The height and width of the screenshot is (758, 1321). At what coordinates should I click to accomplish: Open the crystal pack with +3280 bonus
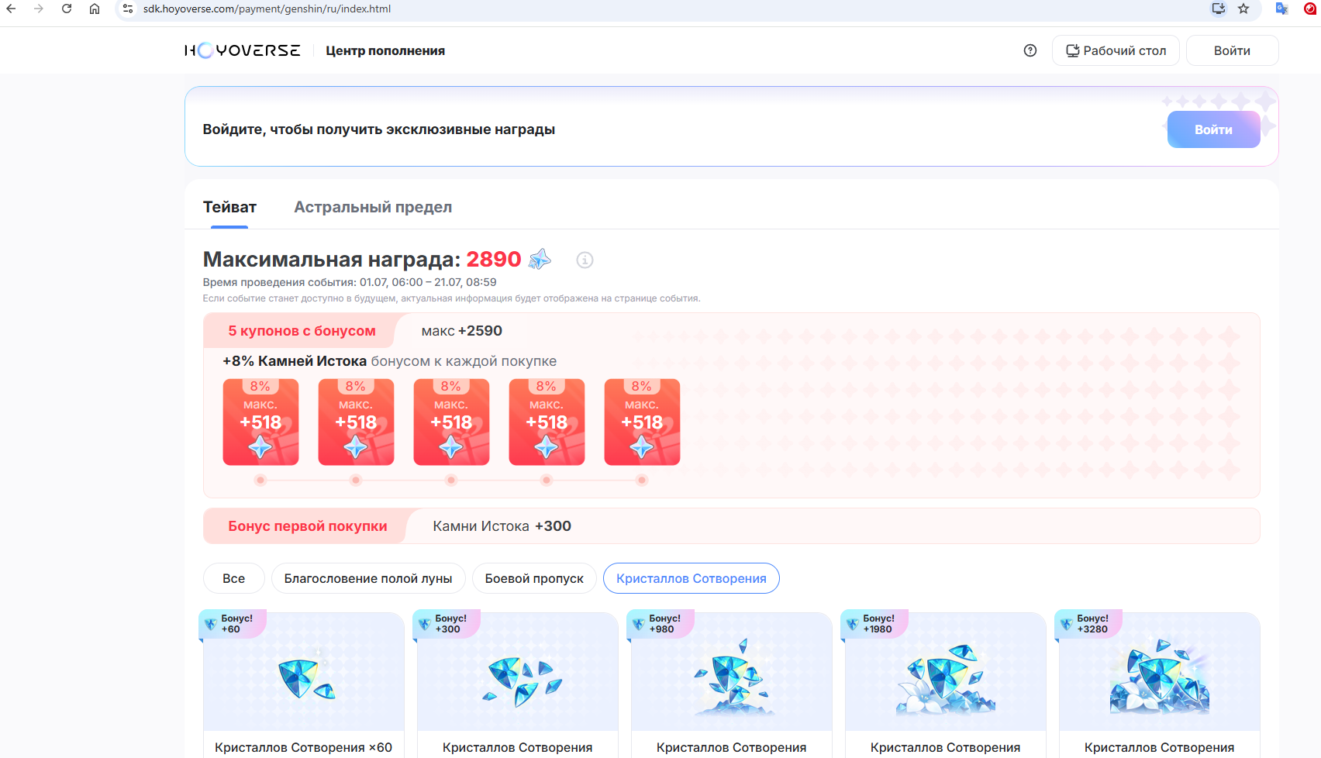(1160, 685)
